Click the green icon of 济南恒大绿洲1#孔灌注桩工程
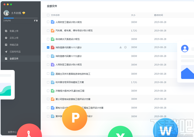 click(x=53, y=91)
